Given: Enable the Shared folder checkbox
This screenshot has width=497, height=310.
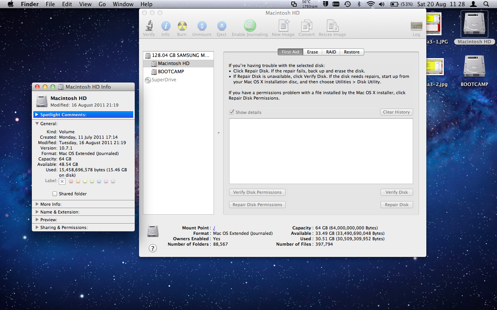Looking at the screenshot, I should point(55,194).
